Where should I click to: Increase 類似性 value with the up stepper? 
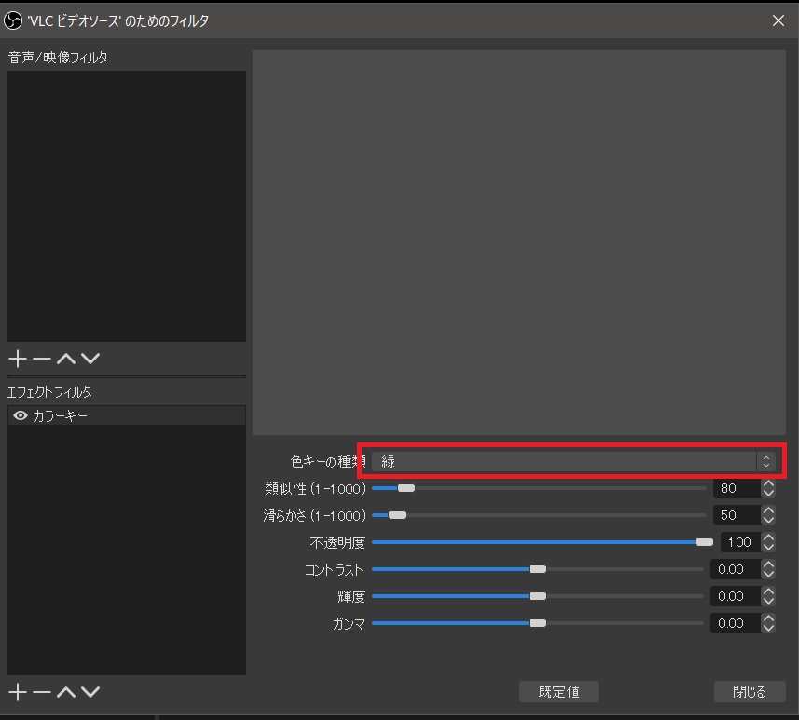coord(768,482)
